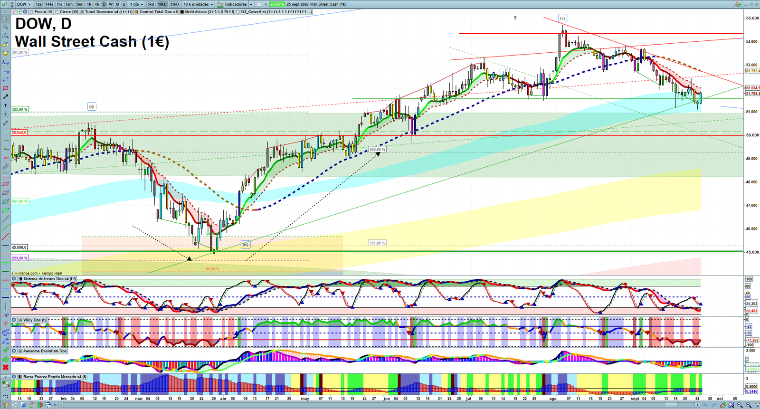This screenshot has height=409, width=760.
Task: Toggle the Cierre (W) checkbox
Action: tap(57, 12)
